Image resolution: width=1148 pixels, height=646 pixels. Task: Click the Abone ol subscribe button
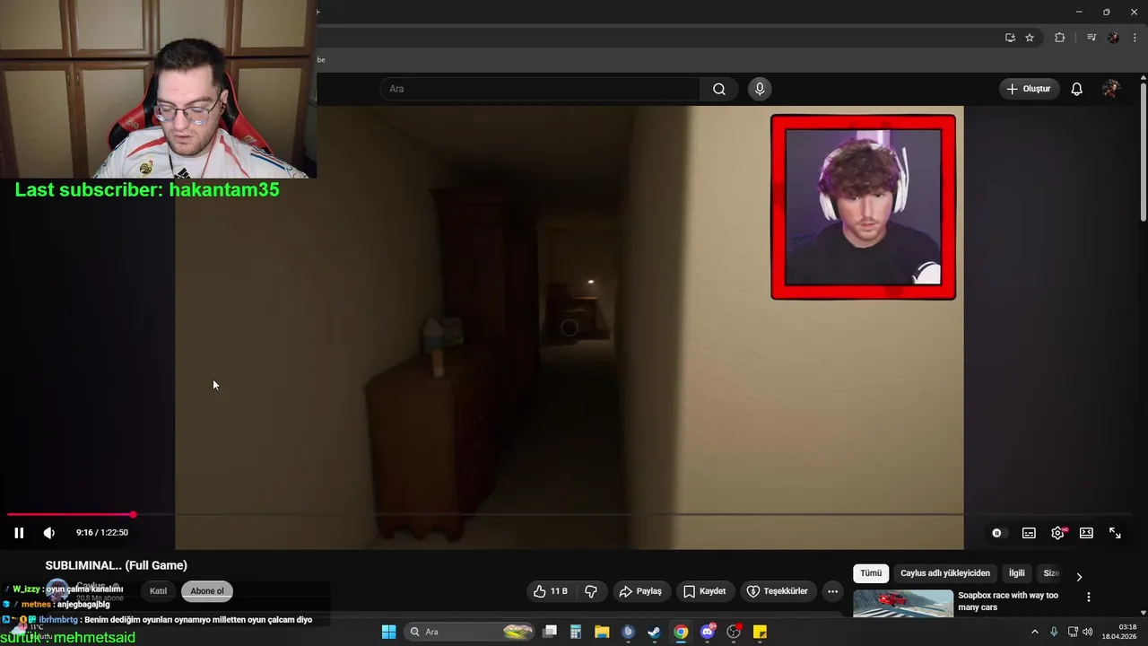207,591
